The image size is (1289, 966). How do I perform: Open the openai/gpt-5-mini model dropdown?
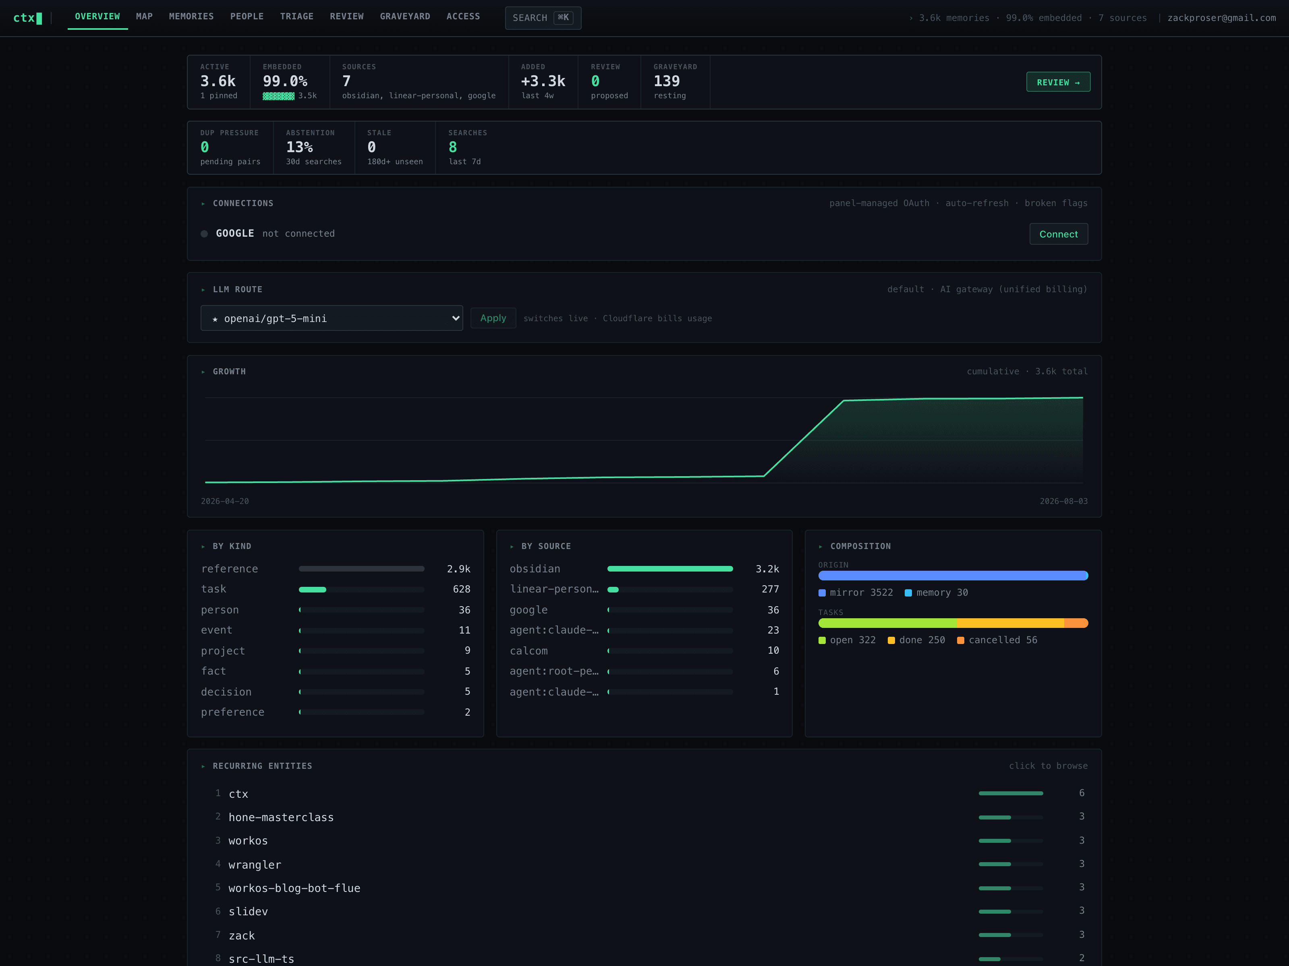(332, 318)
